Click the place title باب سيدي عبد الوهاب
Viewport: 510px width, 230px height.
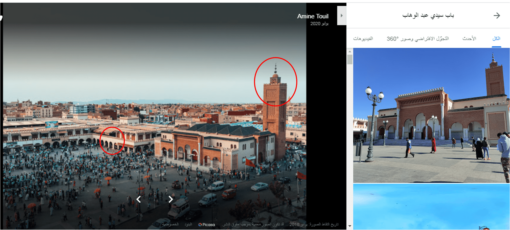pyautogui.click(x=428, y=16)
